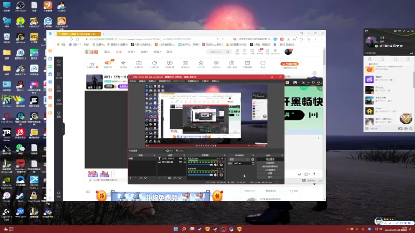Open the 帮助(H) menu in OBS

click(x=215, y=81)
